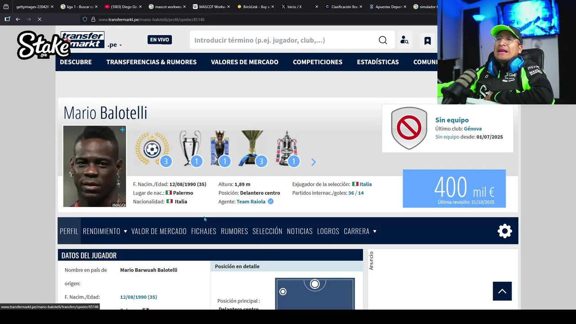Click verified checkmark beside Team Raiola
This screenshot has height=324, width=576.
pos(270,202)
